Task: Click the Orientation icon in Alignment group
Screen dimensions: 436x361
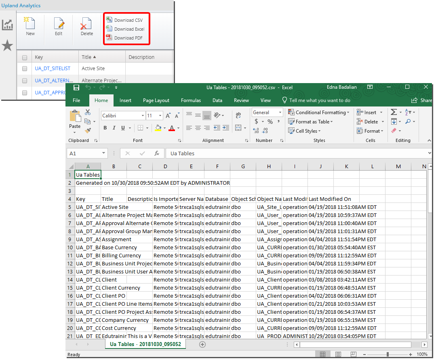Action: 217,115
